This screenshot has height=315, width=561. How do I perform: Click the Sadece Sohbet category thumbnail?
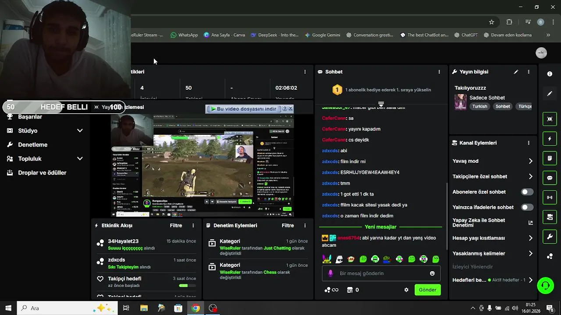pos(461,102)
